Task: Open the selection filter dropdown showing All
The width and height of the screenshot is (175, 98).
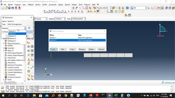Action: (146, 8)
